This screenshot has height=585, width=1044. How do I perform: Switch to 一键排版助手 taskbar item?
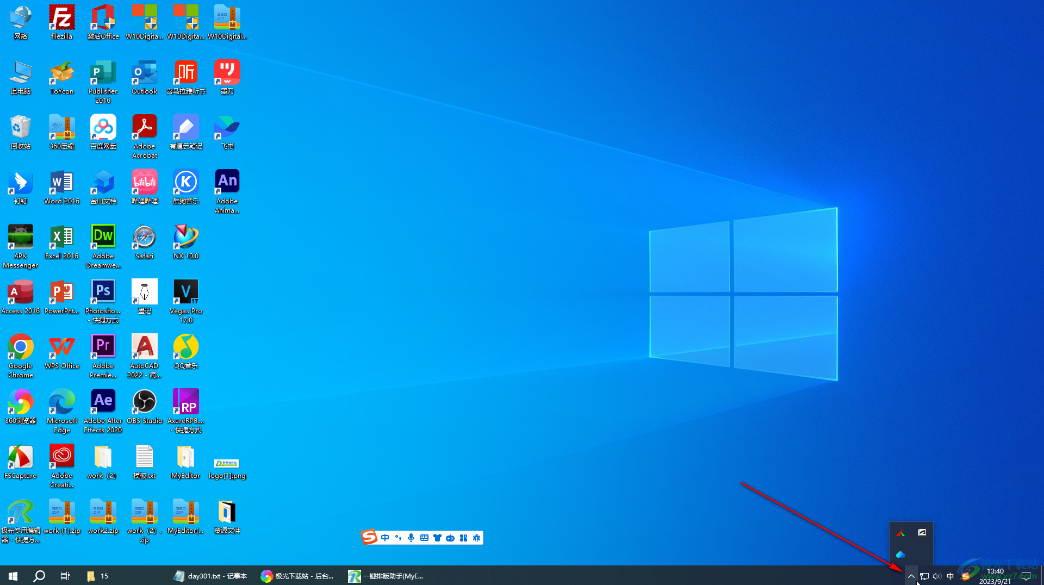point(386,576)
